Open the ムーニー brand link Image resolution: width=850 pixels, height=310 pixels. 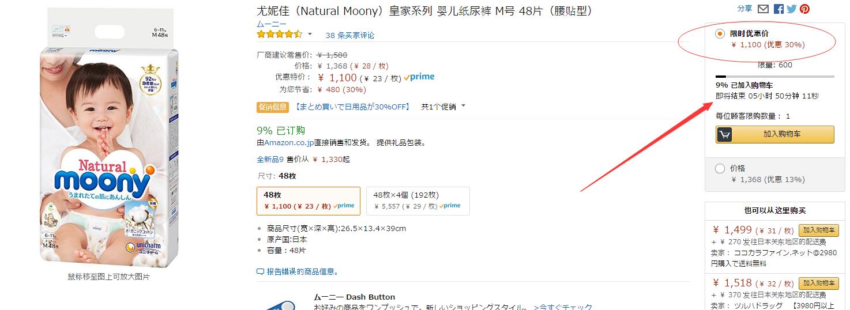[272, 24]
